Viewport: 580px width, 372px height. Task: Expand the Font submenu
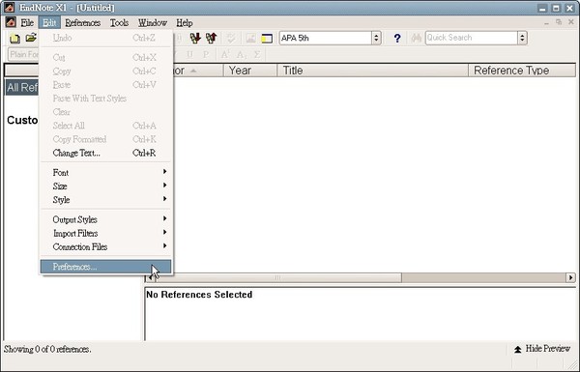click(105, 172)
